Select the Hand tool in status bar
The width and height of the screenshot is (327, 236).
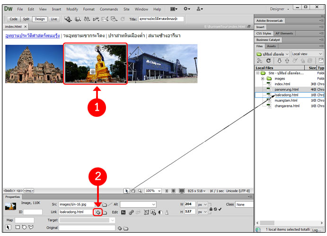(x=133, y=191)
